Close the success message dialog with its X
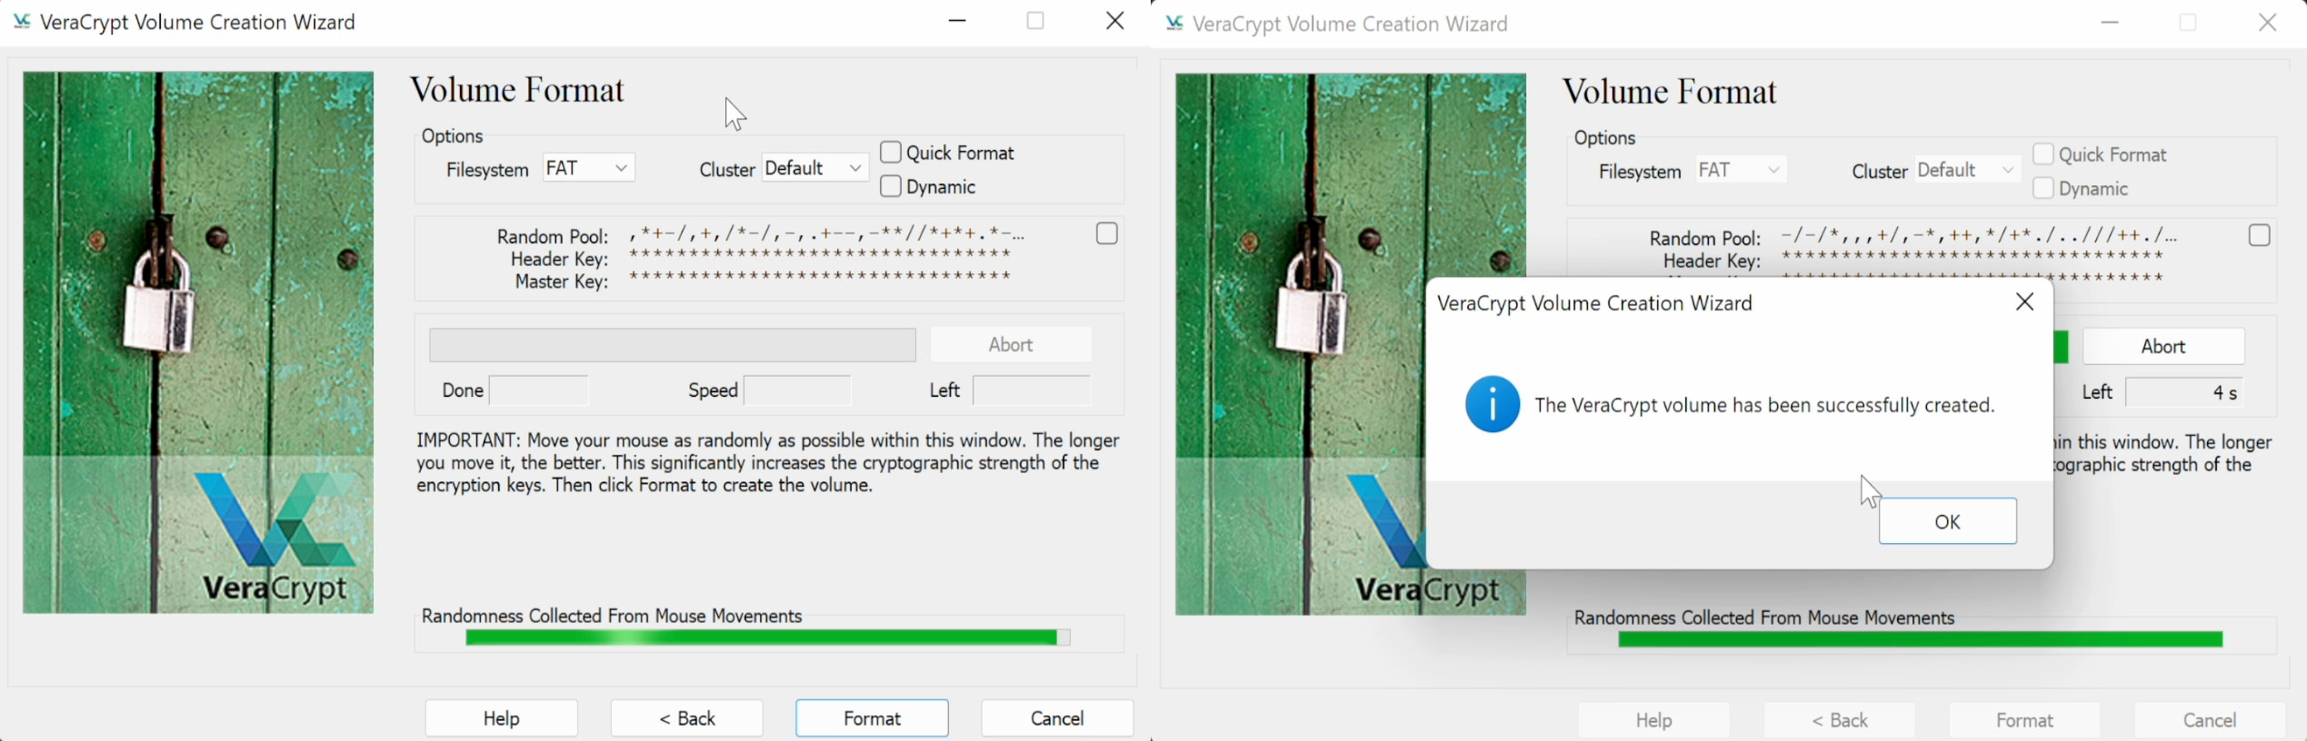This screenshot has height=741, width=2307. pos(2024,301)
